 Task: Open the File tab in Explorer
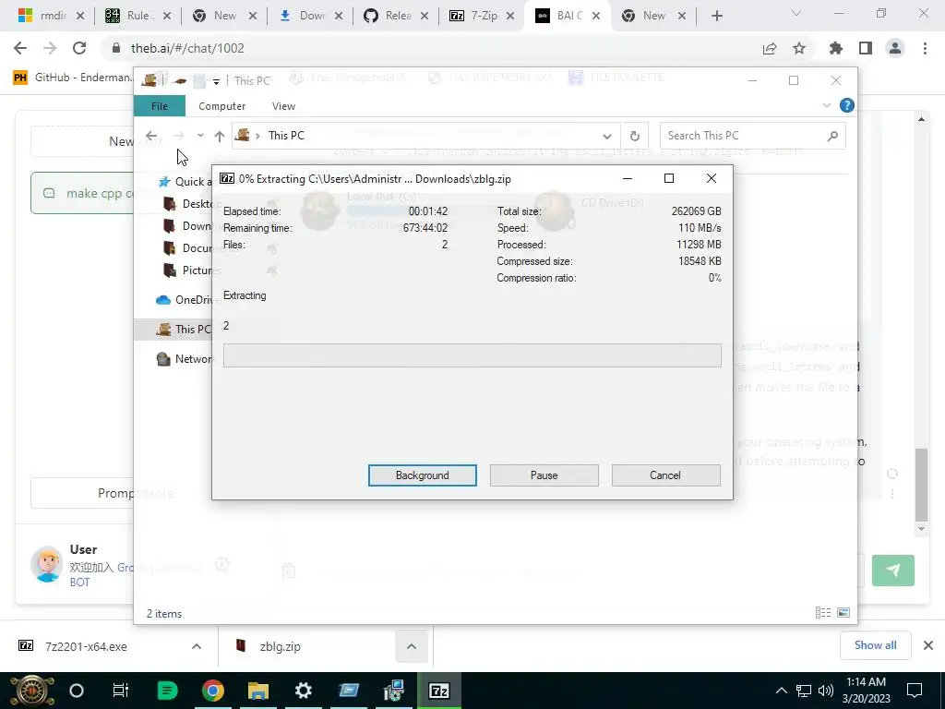[159, 106]
